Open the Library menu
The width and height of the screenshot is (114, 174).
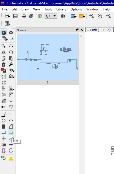point(61,9)
